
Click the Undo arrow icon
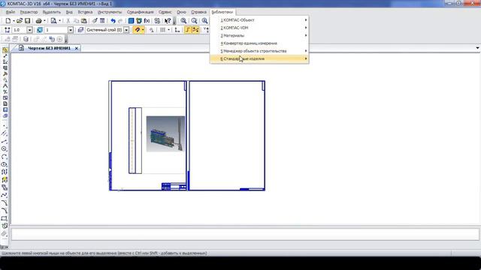coord(113,21)
